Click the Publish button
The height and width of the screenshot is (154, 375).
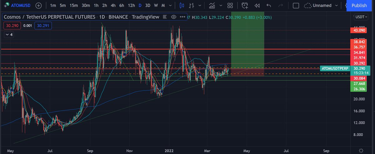[x=359, y=6]
